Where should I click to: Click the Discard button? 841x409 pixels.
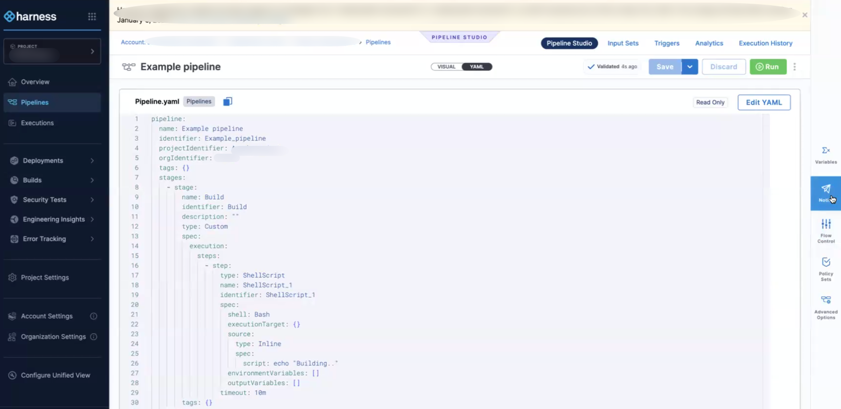724,67
